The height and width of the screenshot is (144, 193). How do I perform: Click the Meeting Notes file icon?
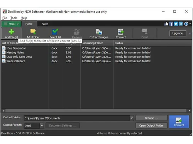(x=4, y=52)
